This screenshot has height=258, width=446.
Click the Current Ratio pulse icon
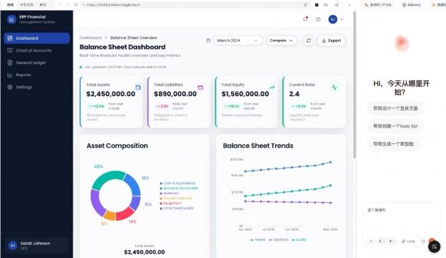(335, 87)
